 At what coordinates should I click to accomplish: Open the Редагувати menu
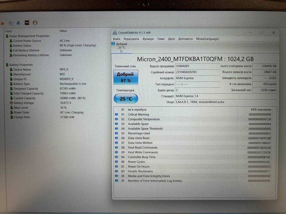point(131,39)
